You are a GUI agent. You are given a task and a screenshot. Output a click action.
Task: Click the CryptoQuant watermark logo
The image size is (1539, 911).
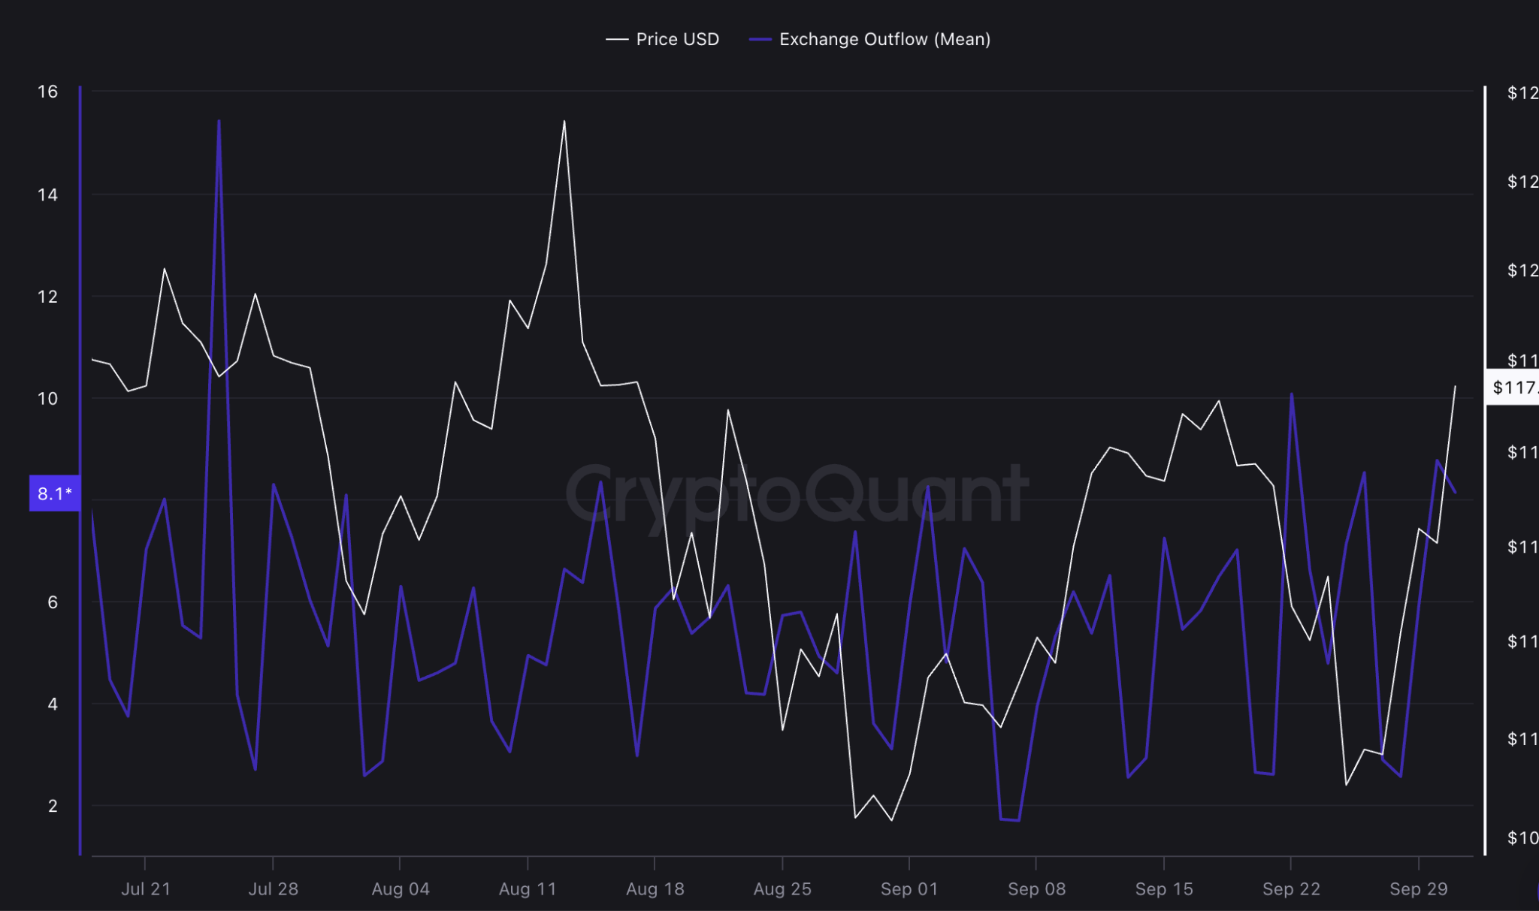[x=795, y=494]
